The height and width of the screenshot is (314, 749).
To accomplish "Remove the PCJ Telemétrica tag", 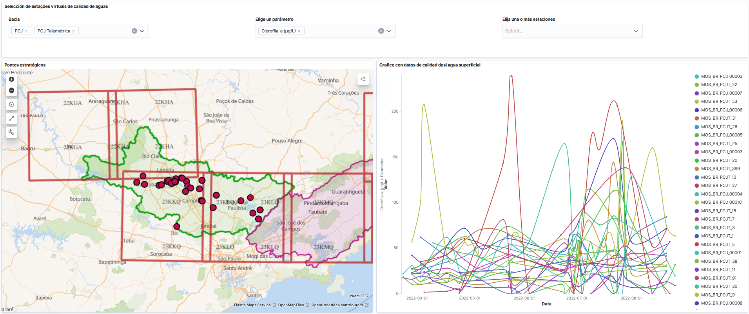I will tap(73, 31).
